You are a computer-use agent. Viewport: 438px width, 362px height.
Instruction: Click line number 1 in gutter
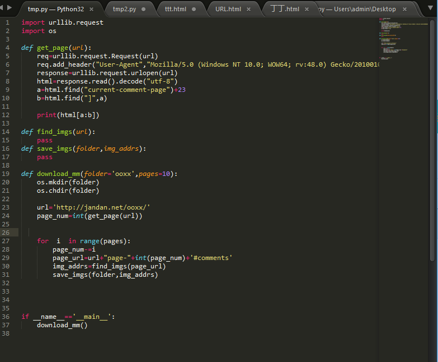click(7, 22)
